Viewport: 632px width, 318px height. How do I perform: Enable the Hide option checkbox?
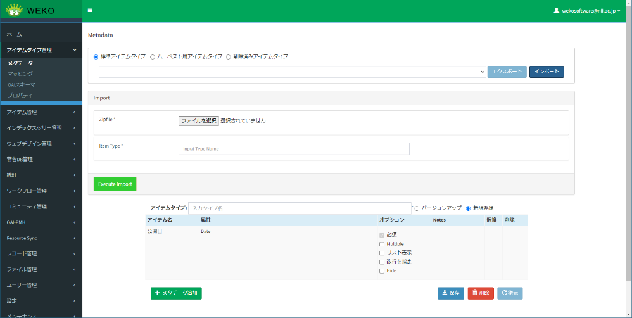(381, 271)
